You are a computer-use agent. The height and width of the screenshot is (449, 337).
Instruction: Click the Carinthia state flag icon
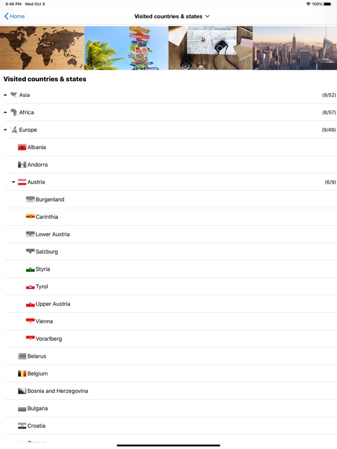30,216
